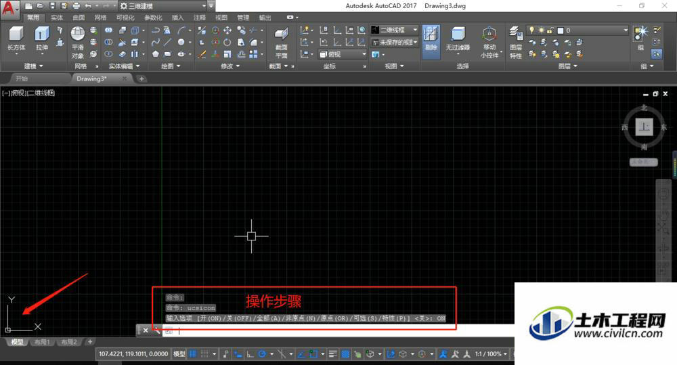Click the 无过滤器 selection filter icon
Screen dimensions: 677x365
[x=458, y=39]
